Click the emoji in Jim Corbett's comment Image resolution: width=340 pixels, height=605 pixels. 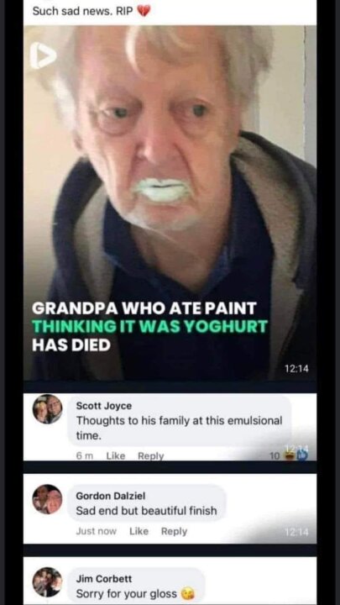tap(187, 593)
